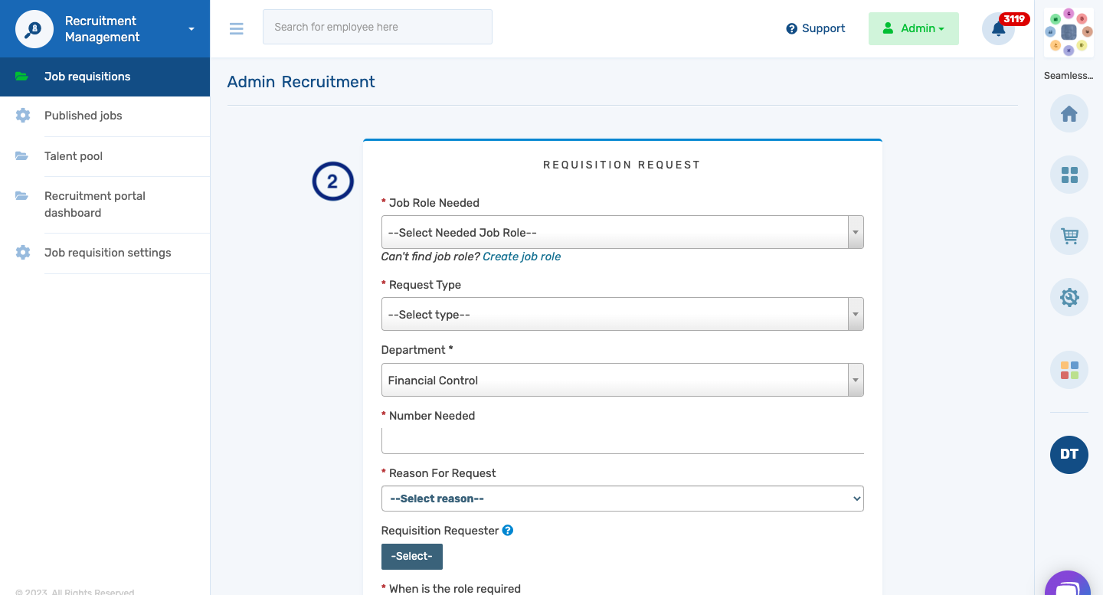Click the Recruitment Management magnifier logo
The width and height of the screenshot is (1103, 595).
coord(34,28)
